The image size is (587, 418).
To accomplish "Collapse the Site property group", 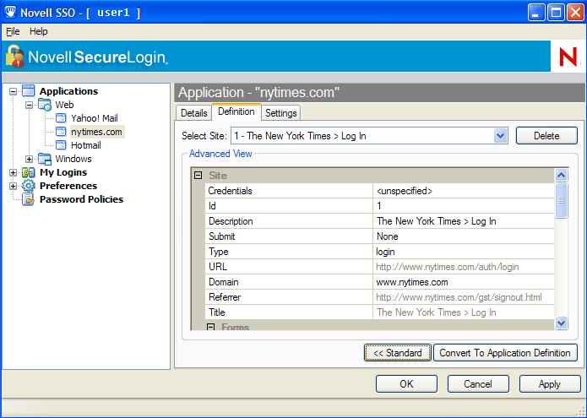I will coord(198,175).
